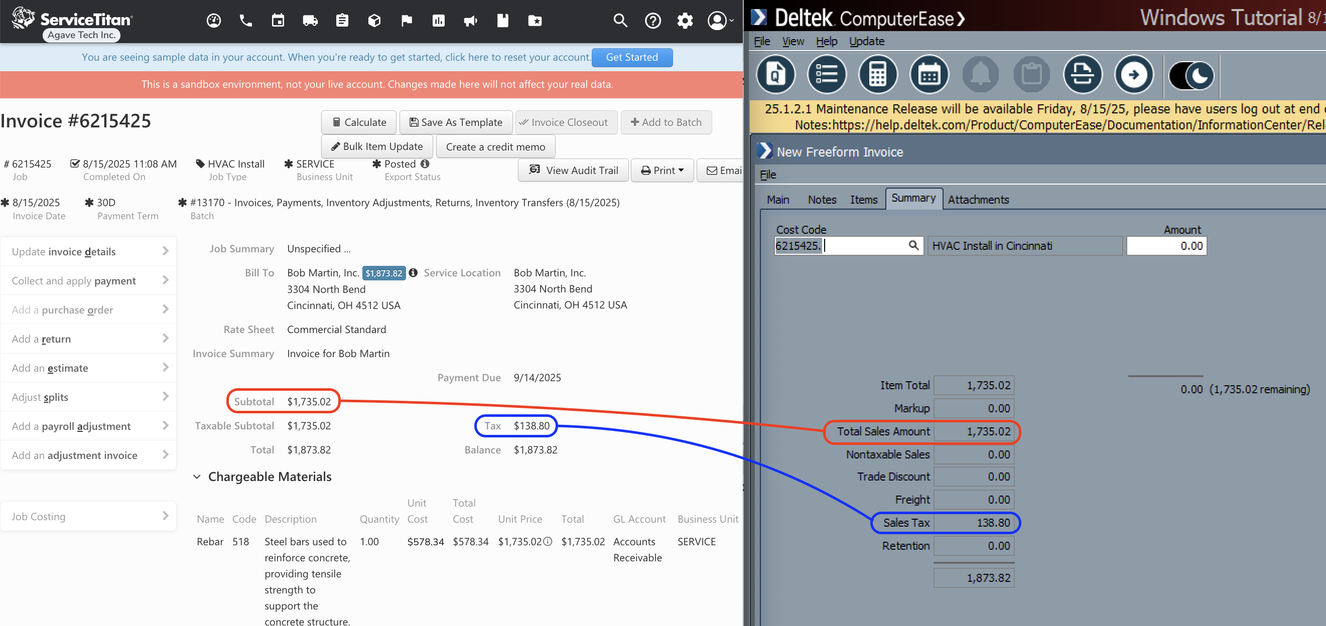This screenshot has height=626, width=1326.
Task: Click the Deltek document search toolbar icon
Action: 775,75
